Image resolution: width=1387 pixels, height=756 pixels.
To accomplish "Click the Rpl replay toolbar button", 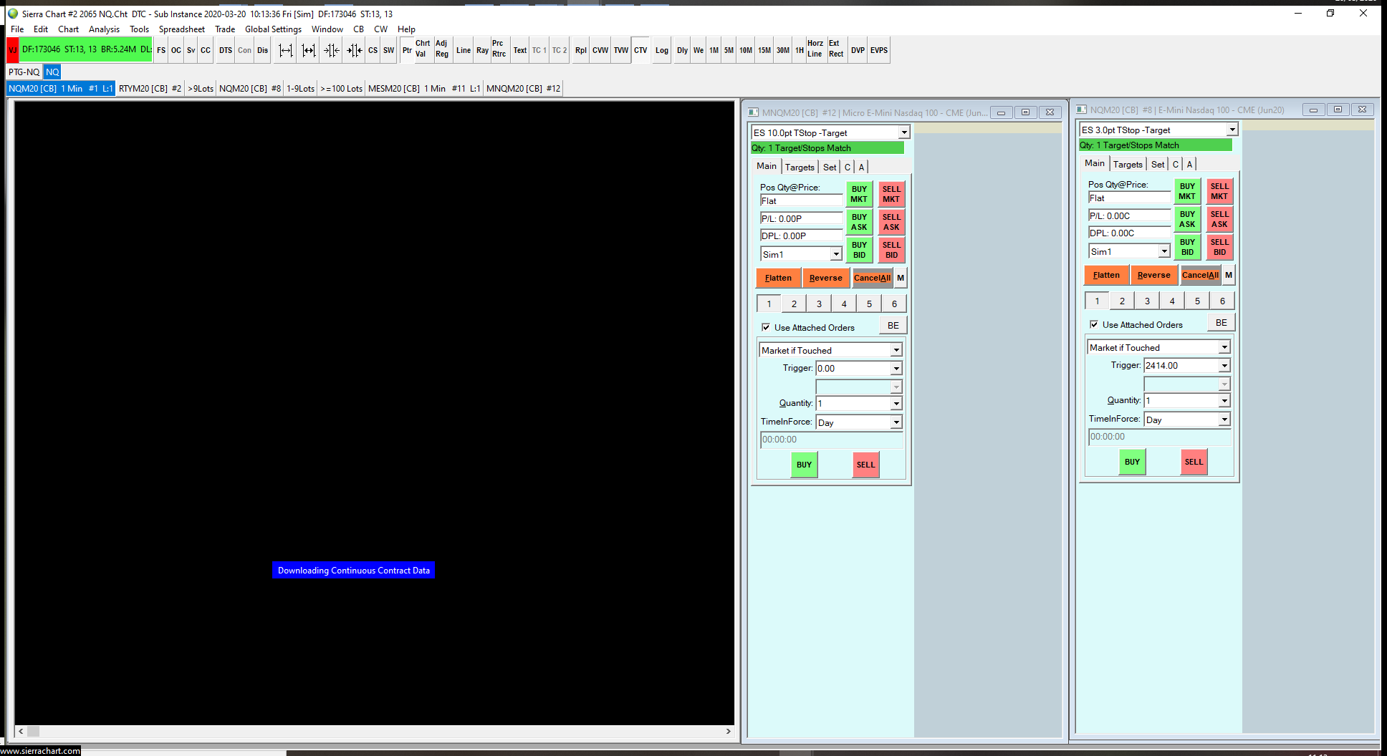I will click(x=581, y=50).
